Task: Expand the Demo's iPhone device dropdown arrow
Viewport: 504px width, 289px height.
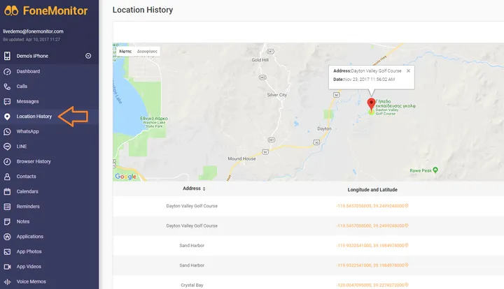Action: [88, 56]
